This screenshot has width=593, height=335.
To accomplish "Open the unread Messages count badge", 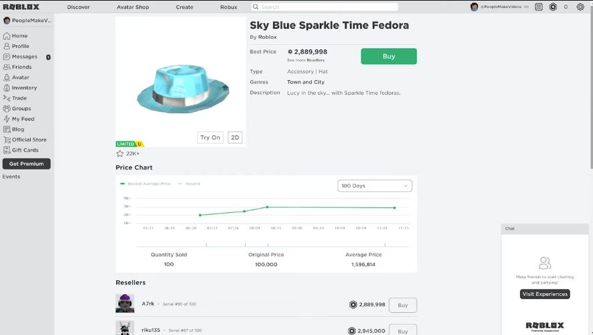I will click(48, 57).
